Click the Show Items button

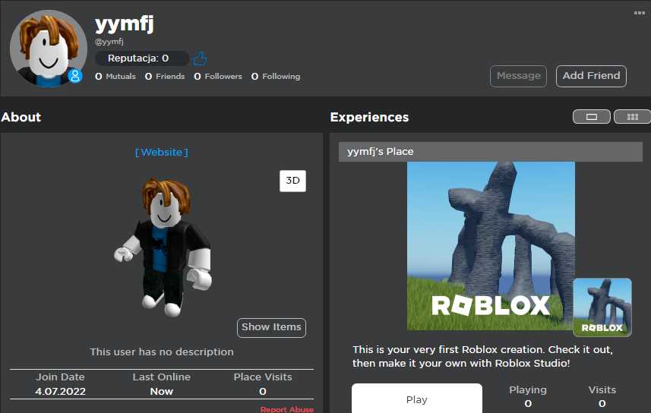coord(271,327)
